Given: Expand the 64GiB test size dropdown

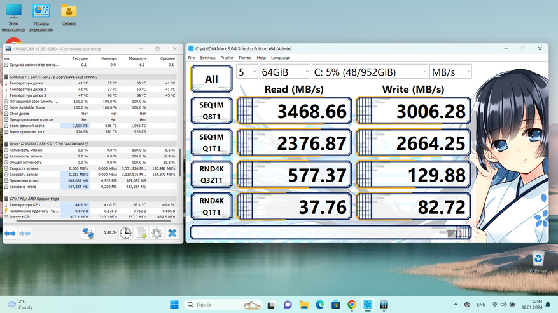Looking at the screenshot, I should [x=284, y=72].
